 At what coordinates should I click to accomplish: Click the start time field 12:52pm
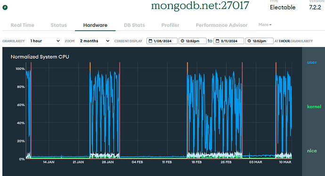click(193, 41)
